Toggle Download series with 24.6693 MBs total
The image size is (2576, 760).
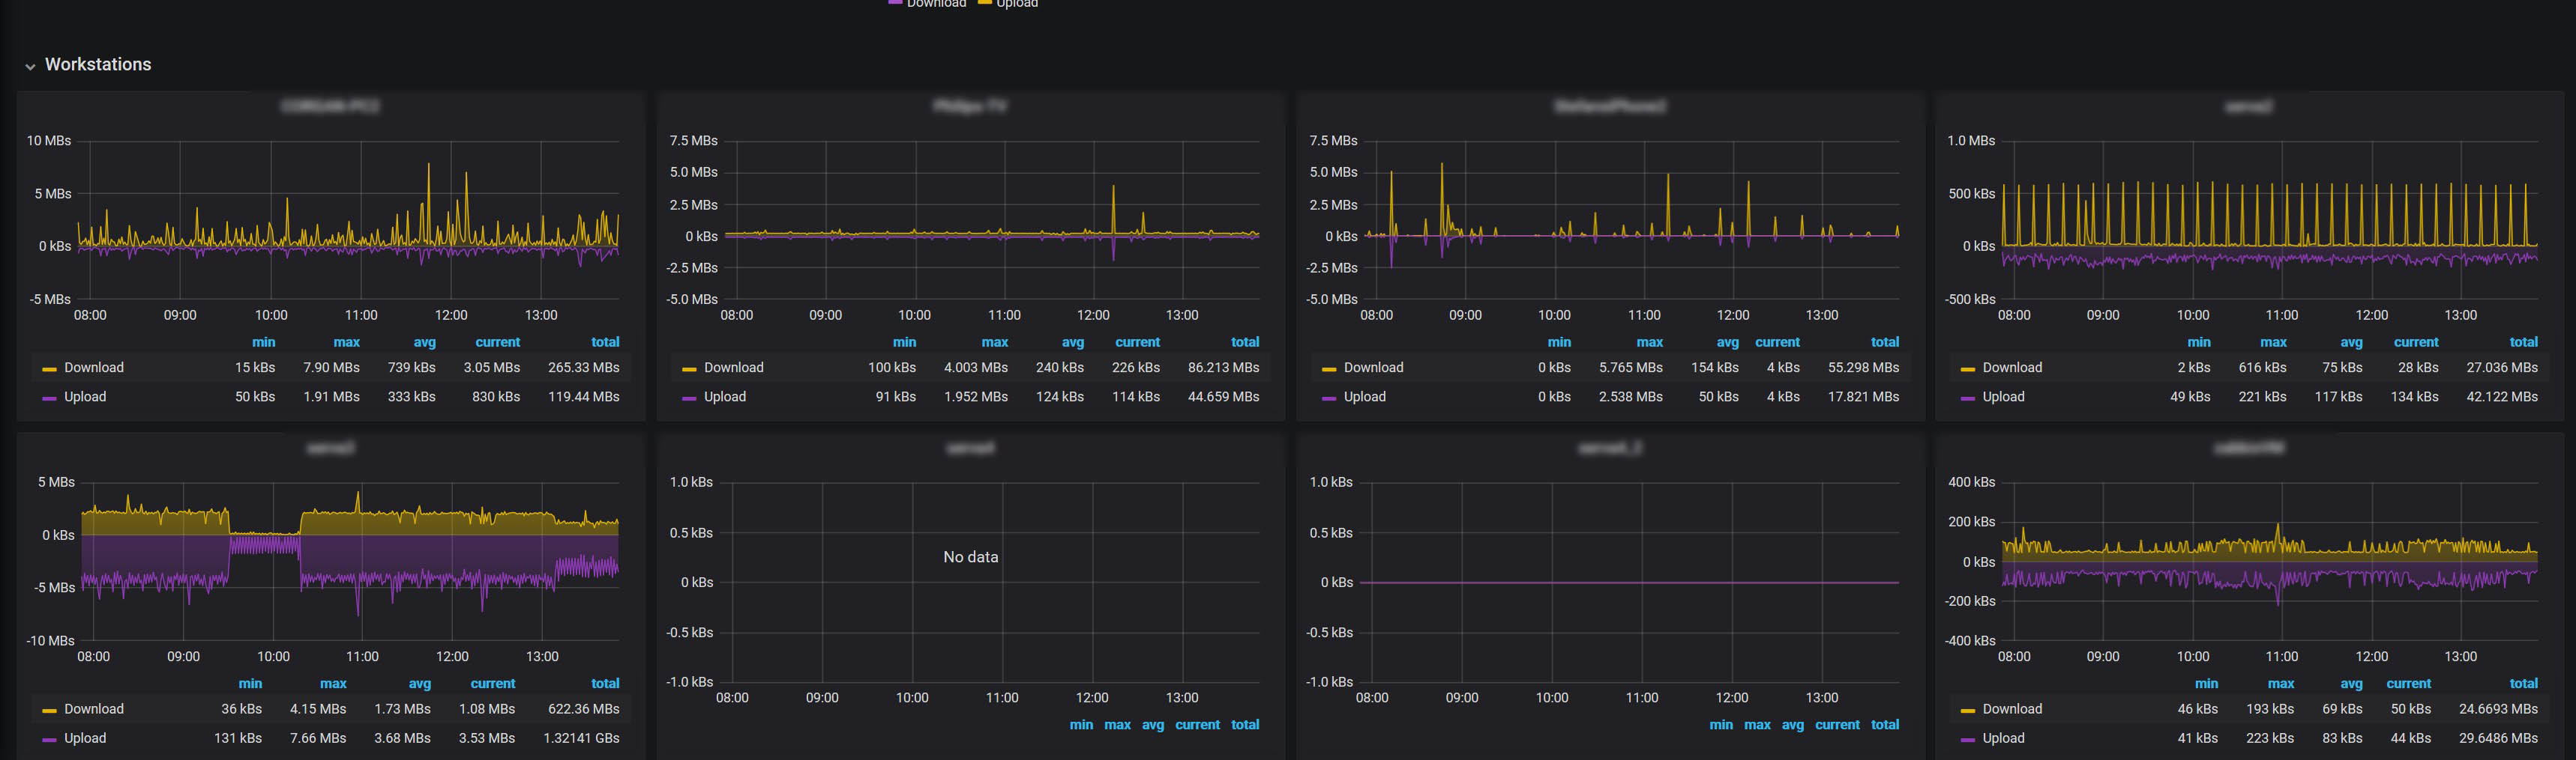2012,709
